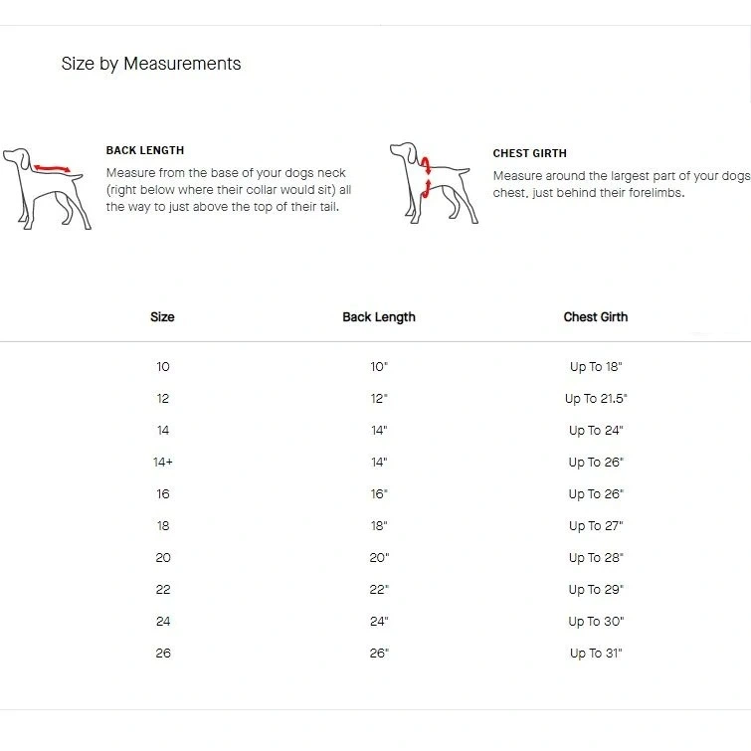Click the Up To 18" chest value
This screenshot has height=751, width=751.
click(596, 367)
